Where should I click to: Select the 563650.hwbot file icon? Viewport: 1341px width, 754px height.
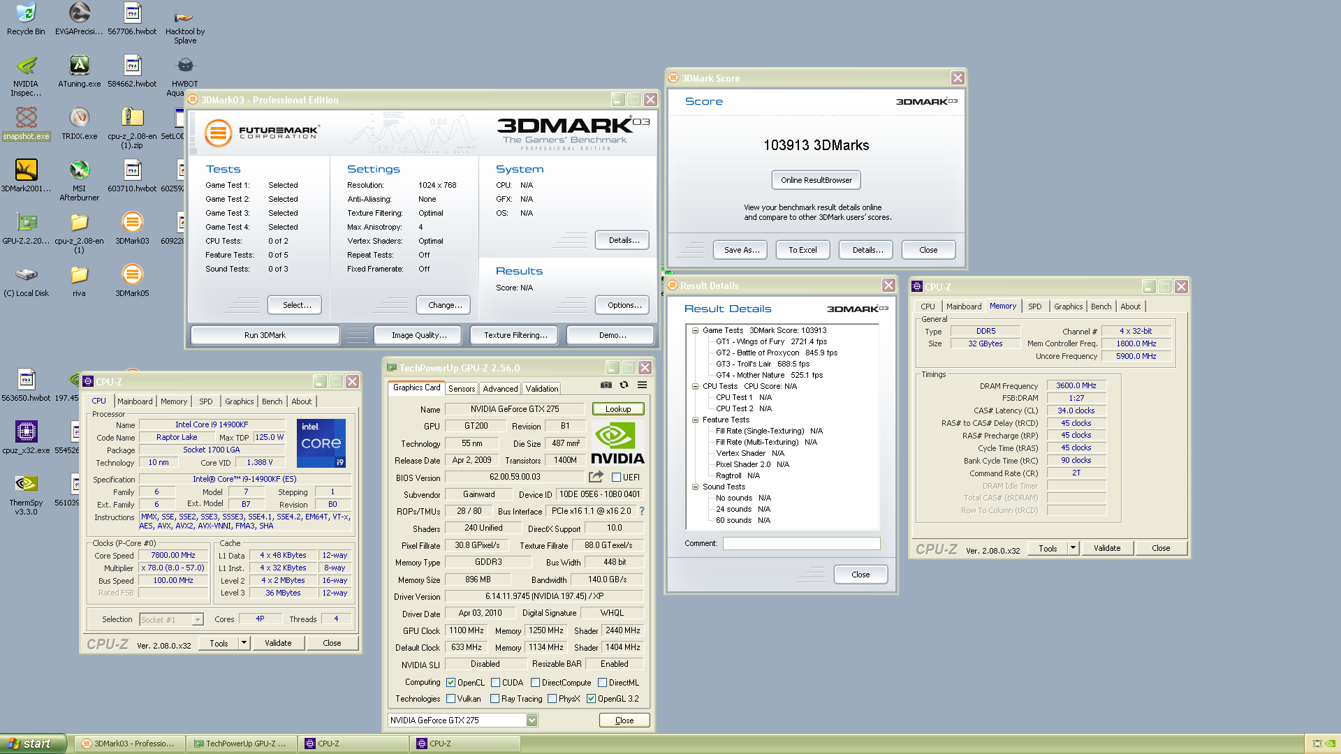(26, 385)
